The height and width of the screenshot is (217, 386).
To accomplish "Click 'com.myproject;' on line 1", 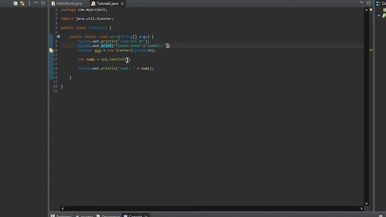I will pos(92,10).
